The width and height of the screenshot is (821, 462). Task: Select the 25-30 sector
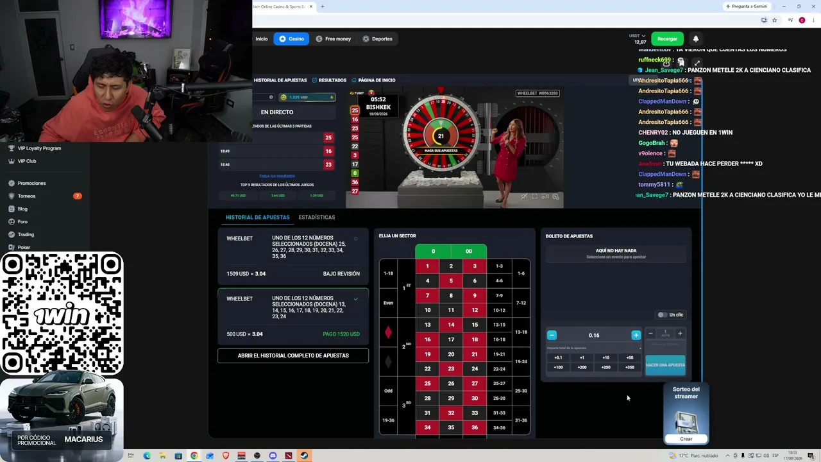(x=521, y=391)
